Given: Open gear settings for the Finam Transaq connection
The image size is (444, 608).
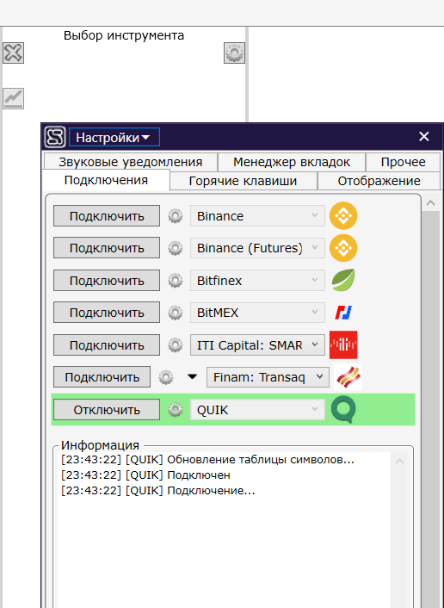Looking at the screenshot, I should click(166, 377).
